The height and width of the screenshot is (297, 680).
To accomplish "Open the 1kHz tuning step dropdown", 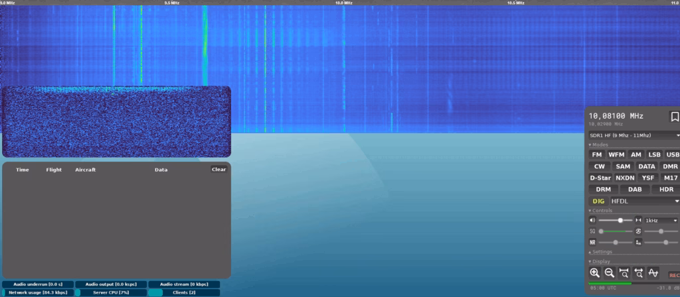I will point(662,220).
